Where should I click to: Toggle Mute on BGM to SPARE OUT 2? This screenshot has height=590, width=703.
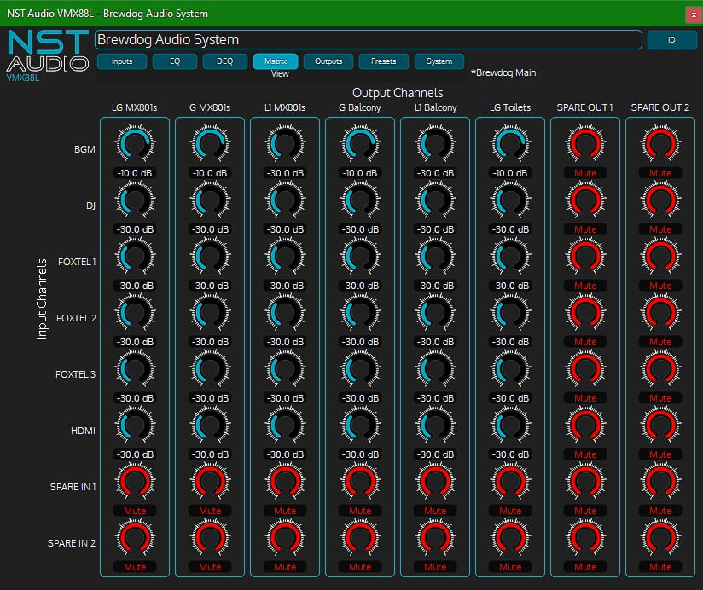click(660, 173)
